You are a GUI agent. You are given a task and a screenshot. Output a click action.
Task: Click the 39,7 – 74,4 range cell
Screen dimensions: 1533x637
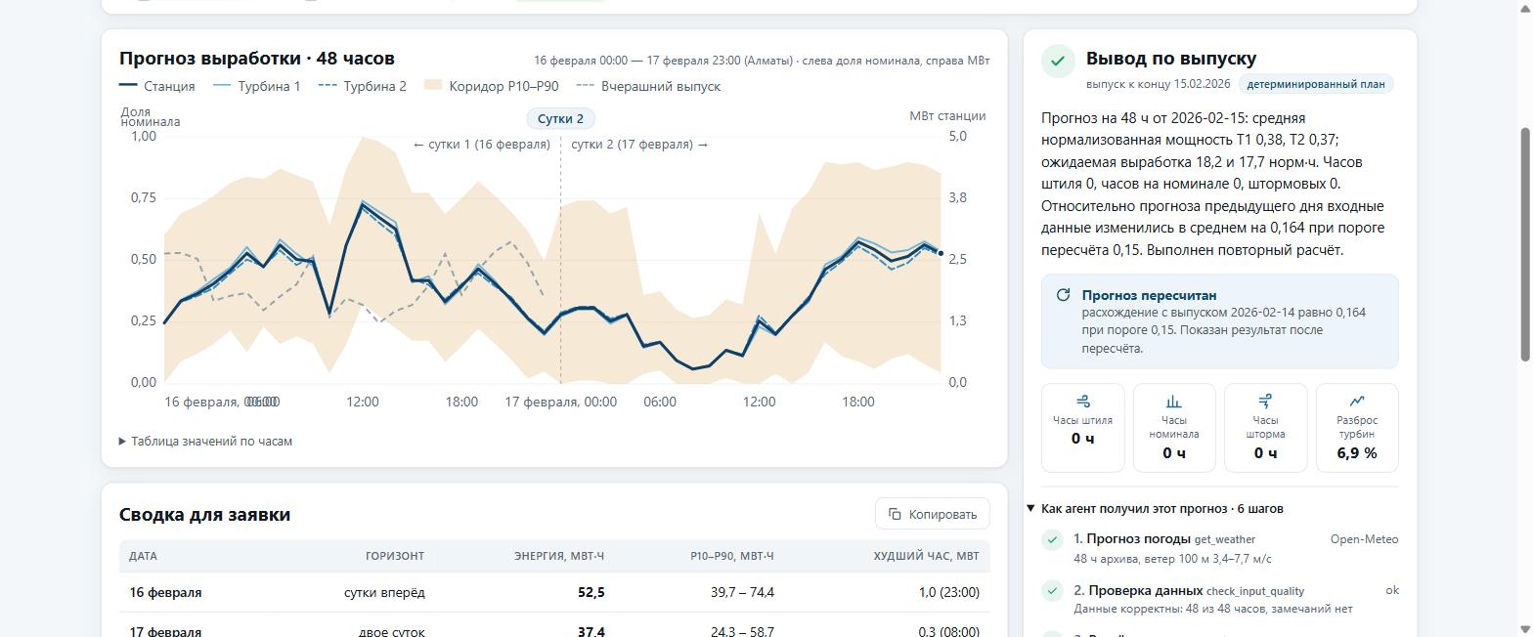(742, 593)
